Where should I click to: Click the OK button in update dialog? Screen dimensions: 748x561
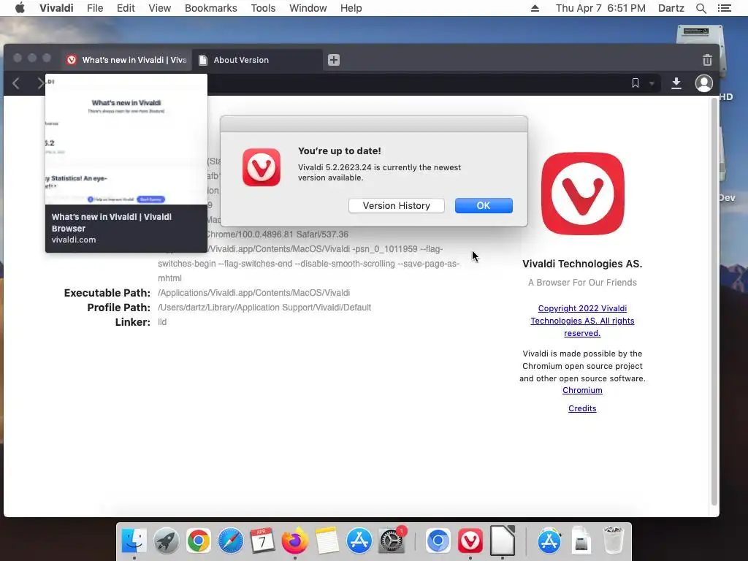click(x=484, y=205)
